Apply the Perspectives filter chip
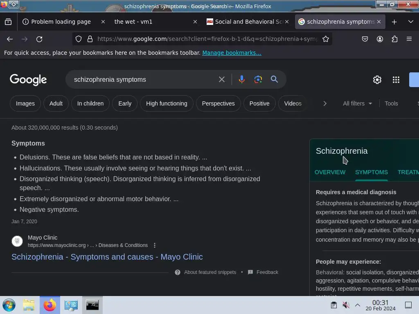The height and width of the screenshot is (314, 419). [x=219, y=103]
